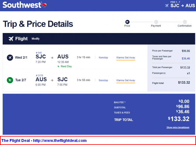
Task: Click the Passenger(s) x1 count
Action: [x=188, y=73]
